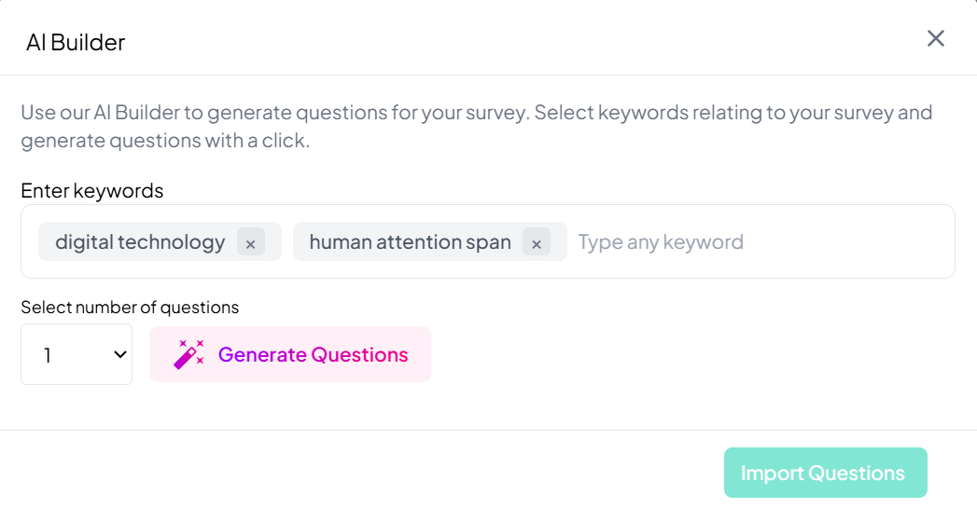Click the word 'Import' on the teal button

(772, 473)
